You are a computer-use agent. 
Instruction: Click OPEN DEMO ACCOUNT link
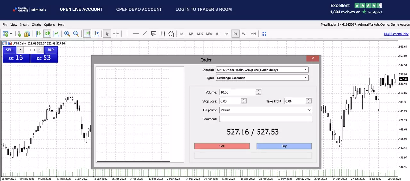tap(139, 9)
